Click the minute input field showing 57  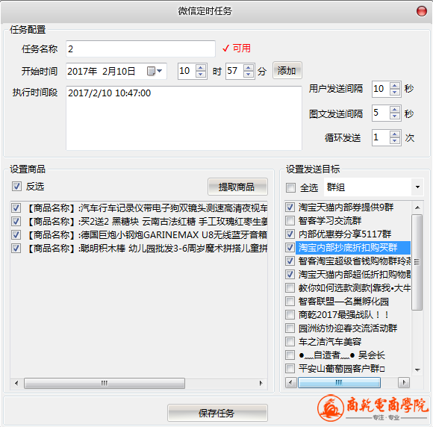click(234, 71)
